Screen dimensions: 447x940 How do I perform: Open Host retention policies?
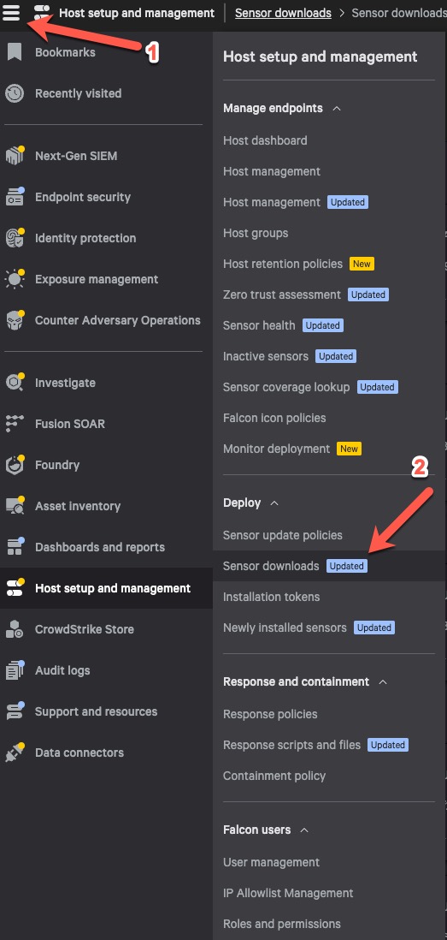[282, 264]
